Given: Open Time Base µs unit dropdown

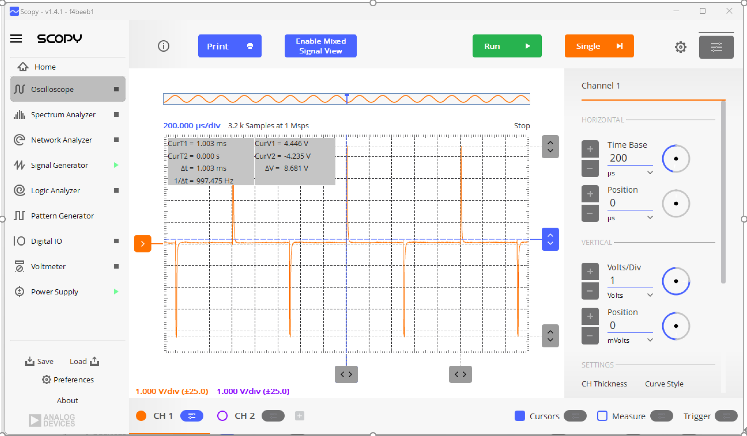Looking at the screenshot, I should [630, 173].
